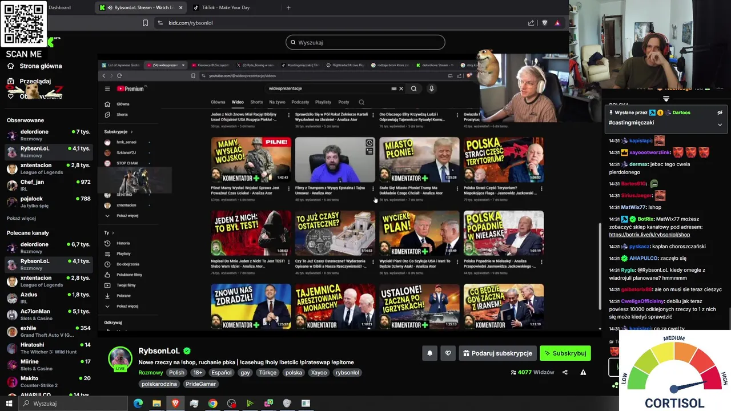Click RybsonLoL live avatar
Image resolution: width=731 pixels, height=411 pixels.
pos(121,359)
